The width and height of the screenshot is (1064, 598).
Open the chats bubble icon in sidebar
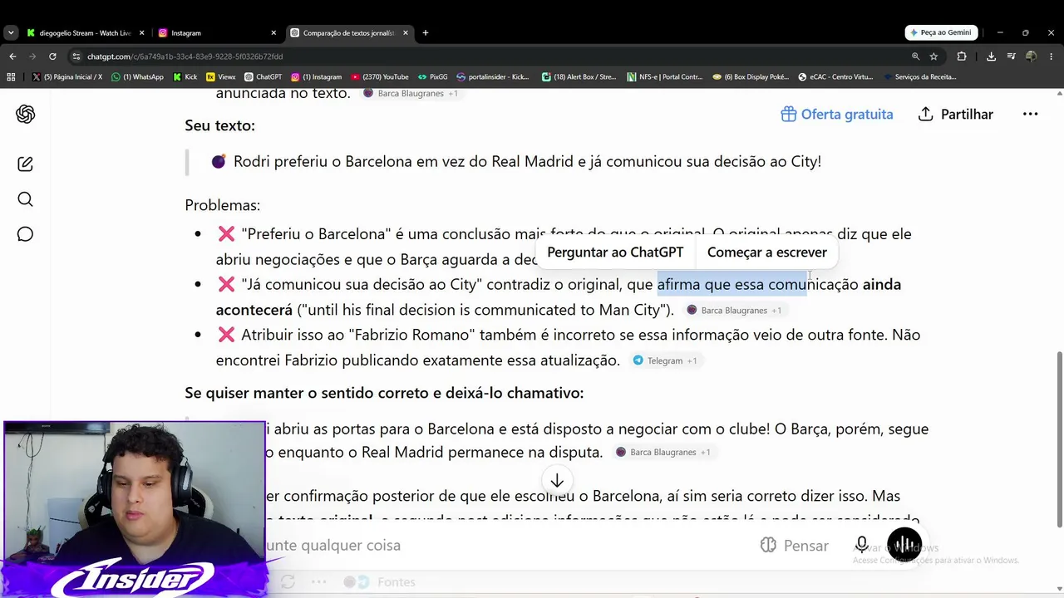point(26,234)
